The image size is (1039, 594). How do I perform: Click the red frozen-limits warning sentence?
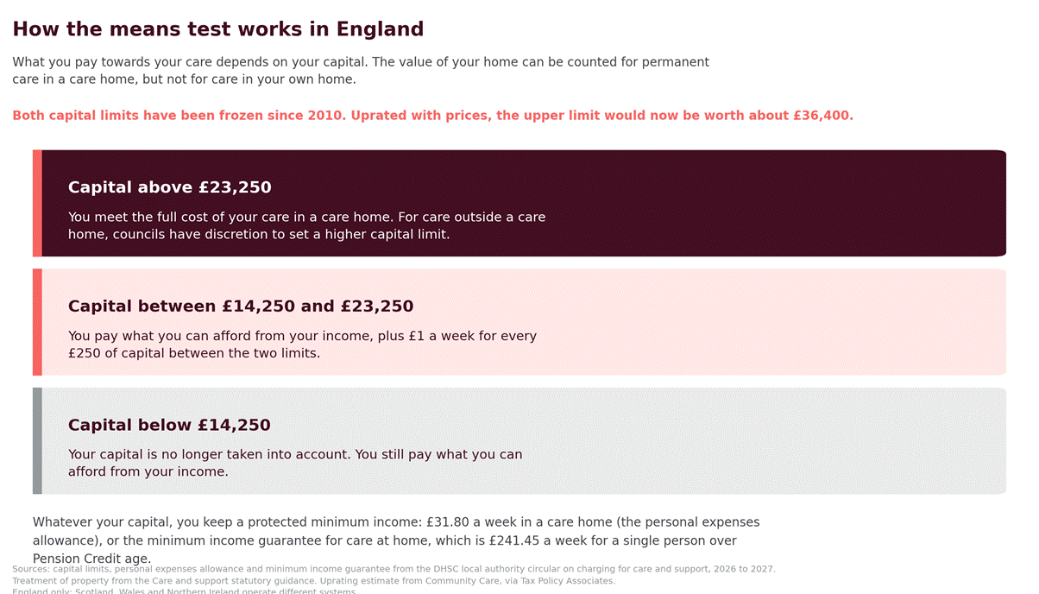[x=432, y=116]
